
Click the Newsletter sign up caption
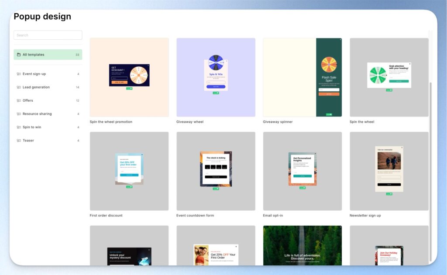pos(365,216)
